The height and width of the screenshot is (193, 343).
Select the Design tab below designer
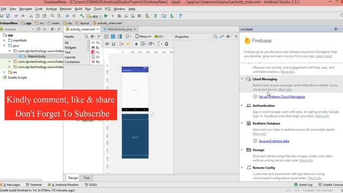coord(73,177)
